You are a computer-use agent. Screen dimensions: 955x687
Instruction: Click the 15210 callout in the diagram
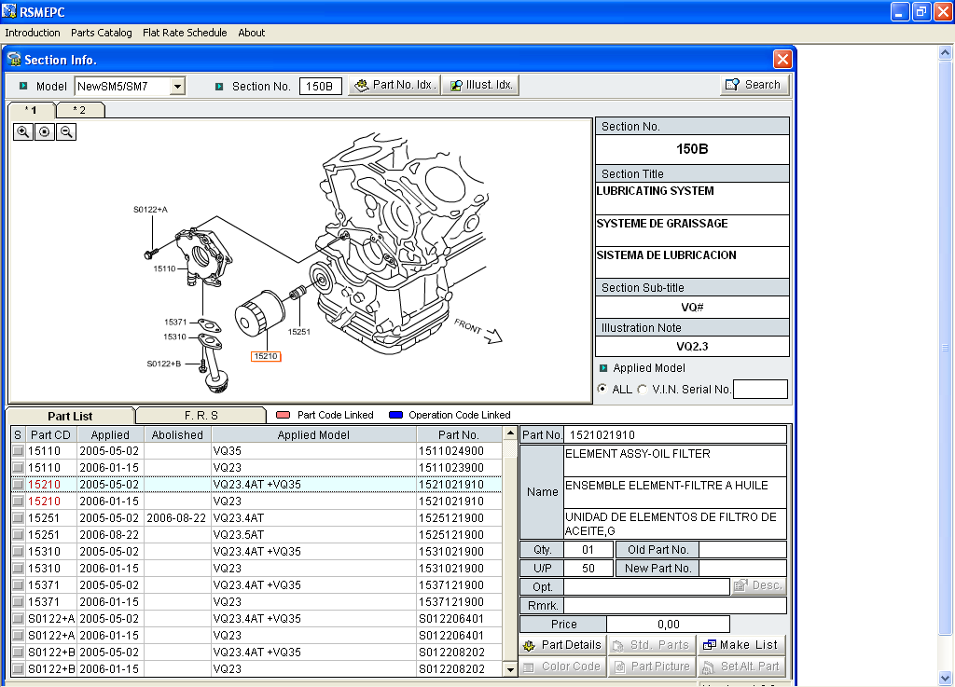point(266,357)
